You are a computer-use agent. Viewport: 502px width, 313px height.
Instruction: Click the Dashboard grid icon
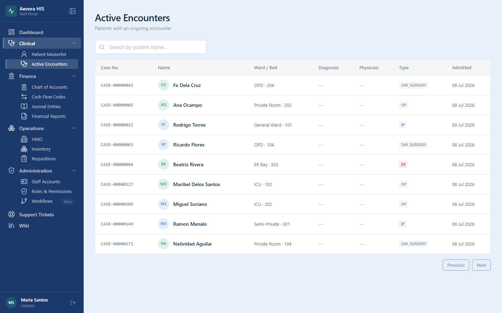point(12,32)
